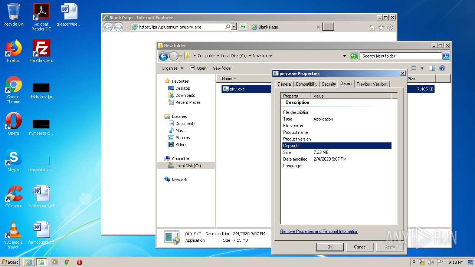Launch Google Chrome desktop shortcut
Image resolution: width=475 pixels, height=267 pixels.
(x=13, y=90)
